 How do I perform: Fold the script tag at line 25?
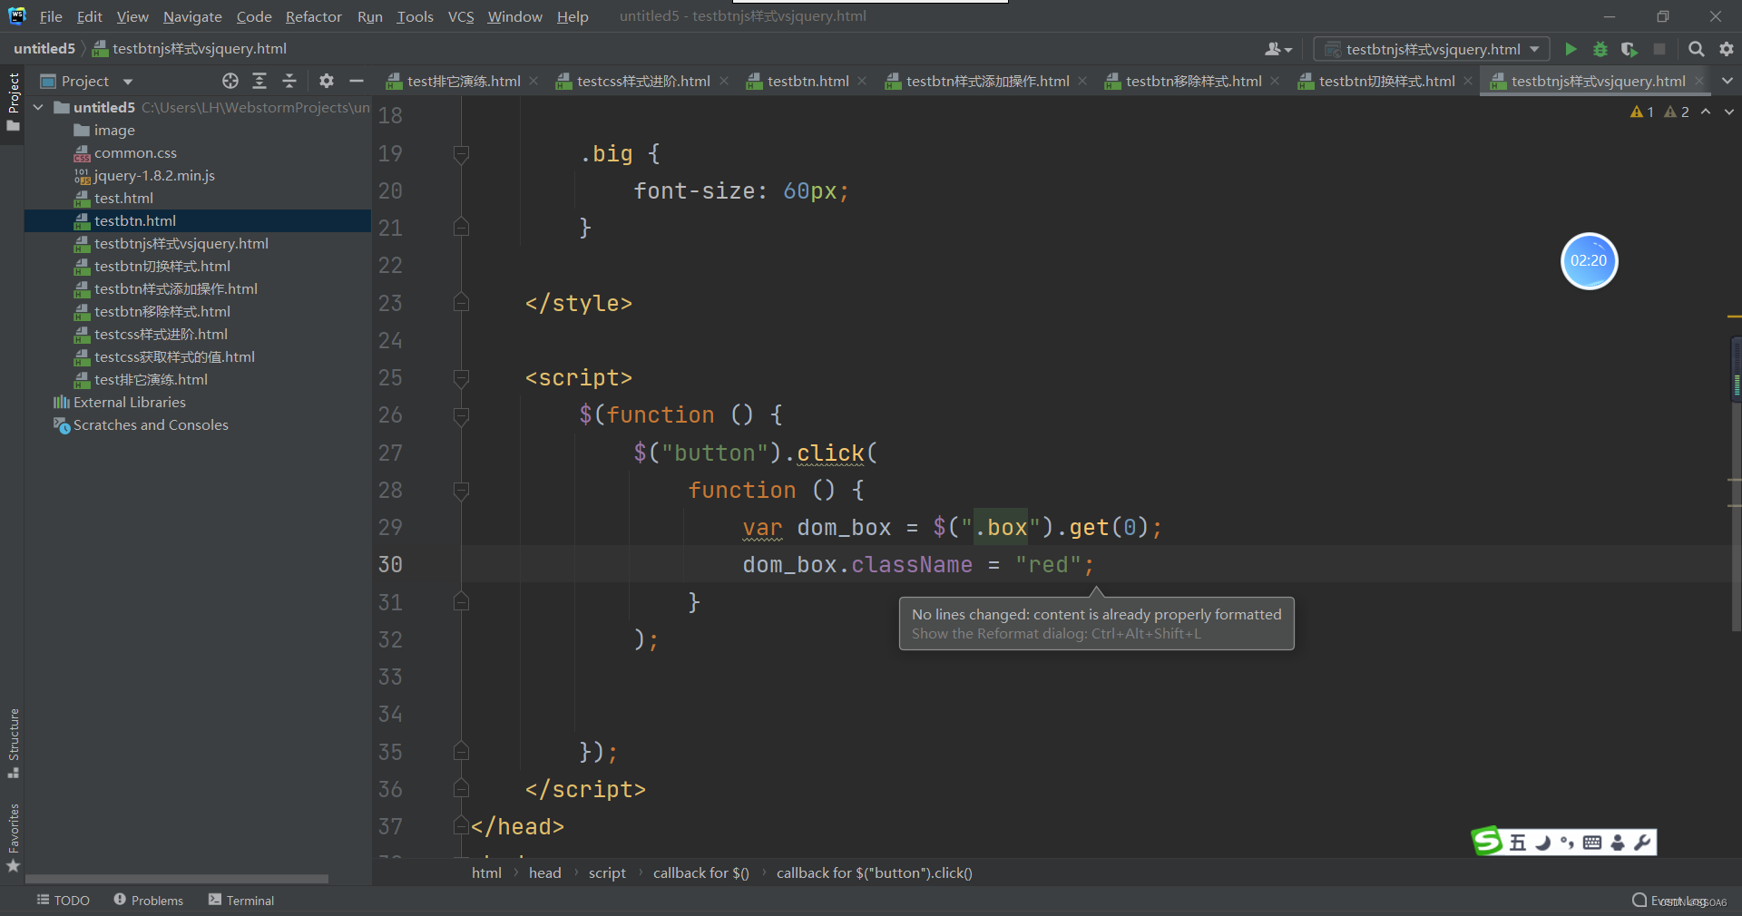(461, 378)
